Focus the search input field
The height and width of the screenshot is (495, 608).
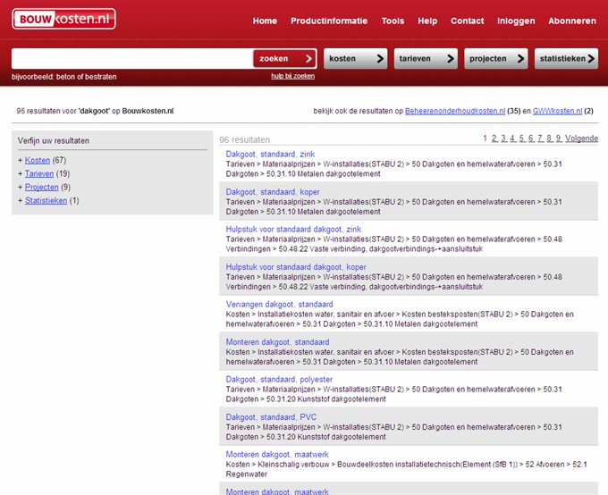[131, 59]
